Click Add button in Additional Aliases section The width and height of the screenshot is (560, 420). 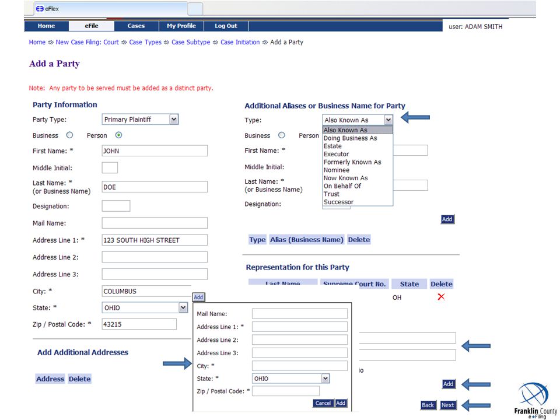pos(447,219)
